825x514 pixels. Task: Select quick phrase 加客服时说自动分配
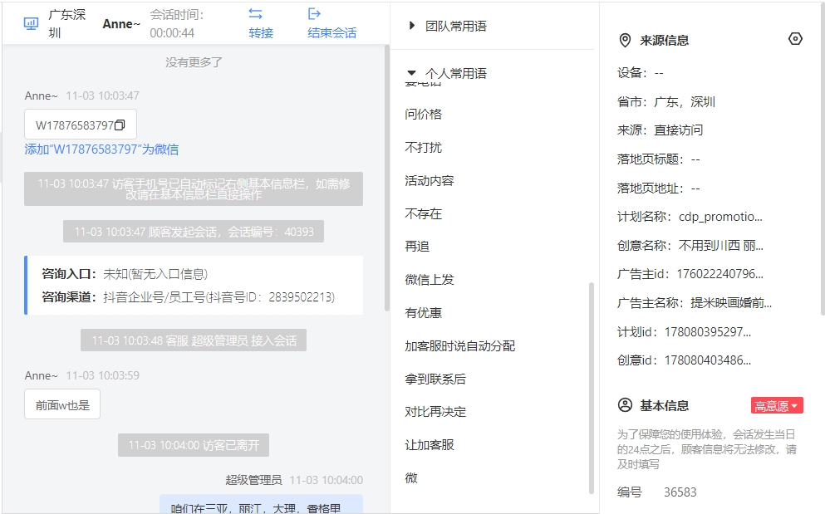(459, 345)
